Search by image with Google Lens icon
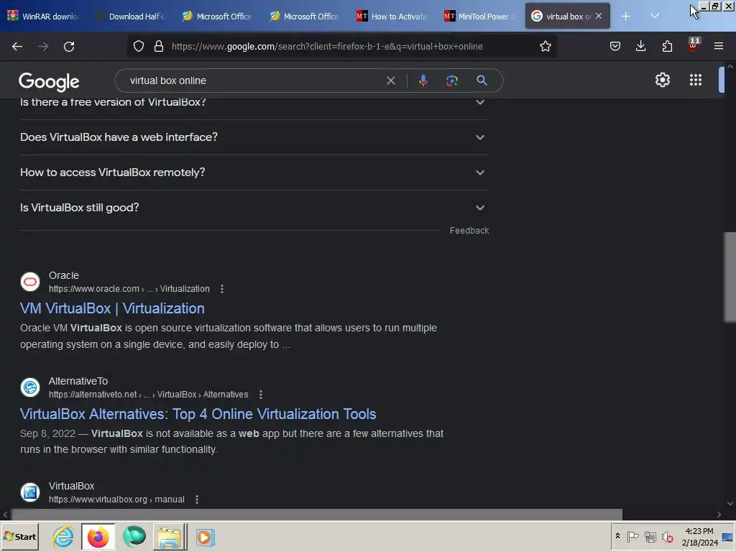 pyautogui.click(x=451, y=80)
